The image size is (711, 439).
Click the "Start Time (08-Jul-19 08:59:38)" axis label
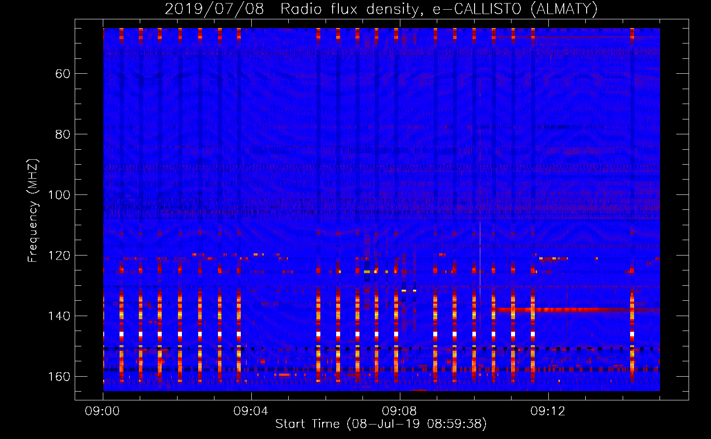tap(381, 424)
